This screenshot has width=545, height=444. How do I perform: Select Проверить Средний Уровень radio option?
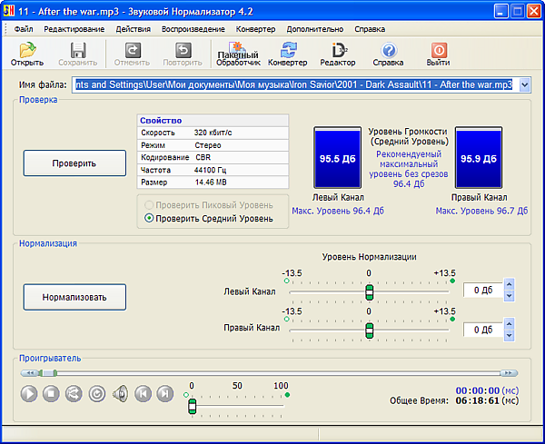[150, 218]
